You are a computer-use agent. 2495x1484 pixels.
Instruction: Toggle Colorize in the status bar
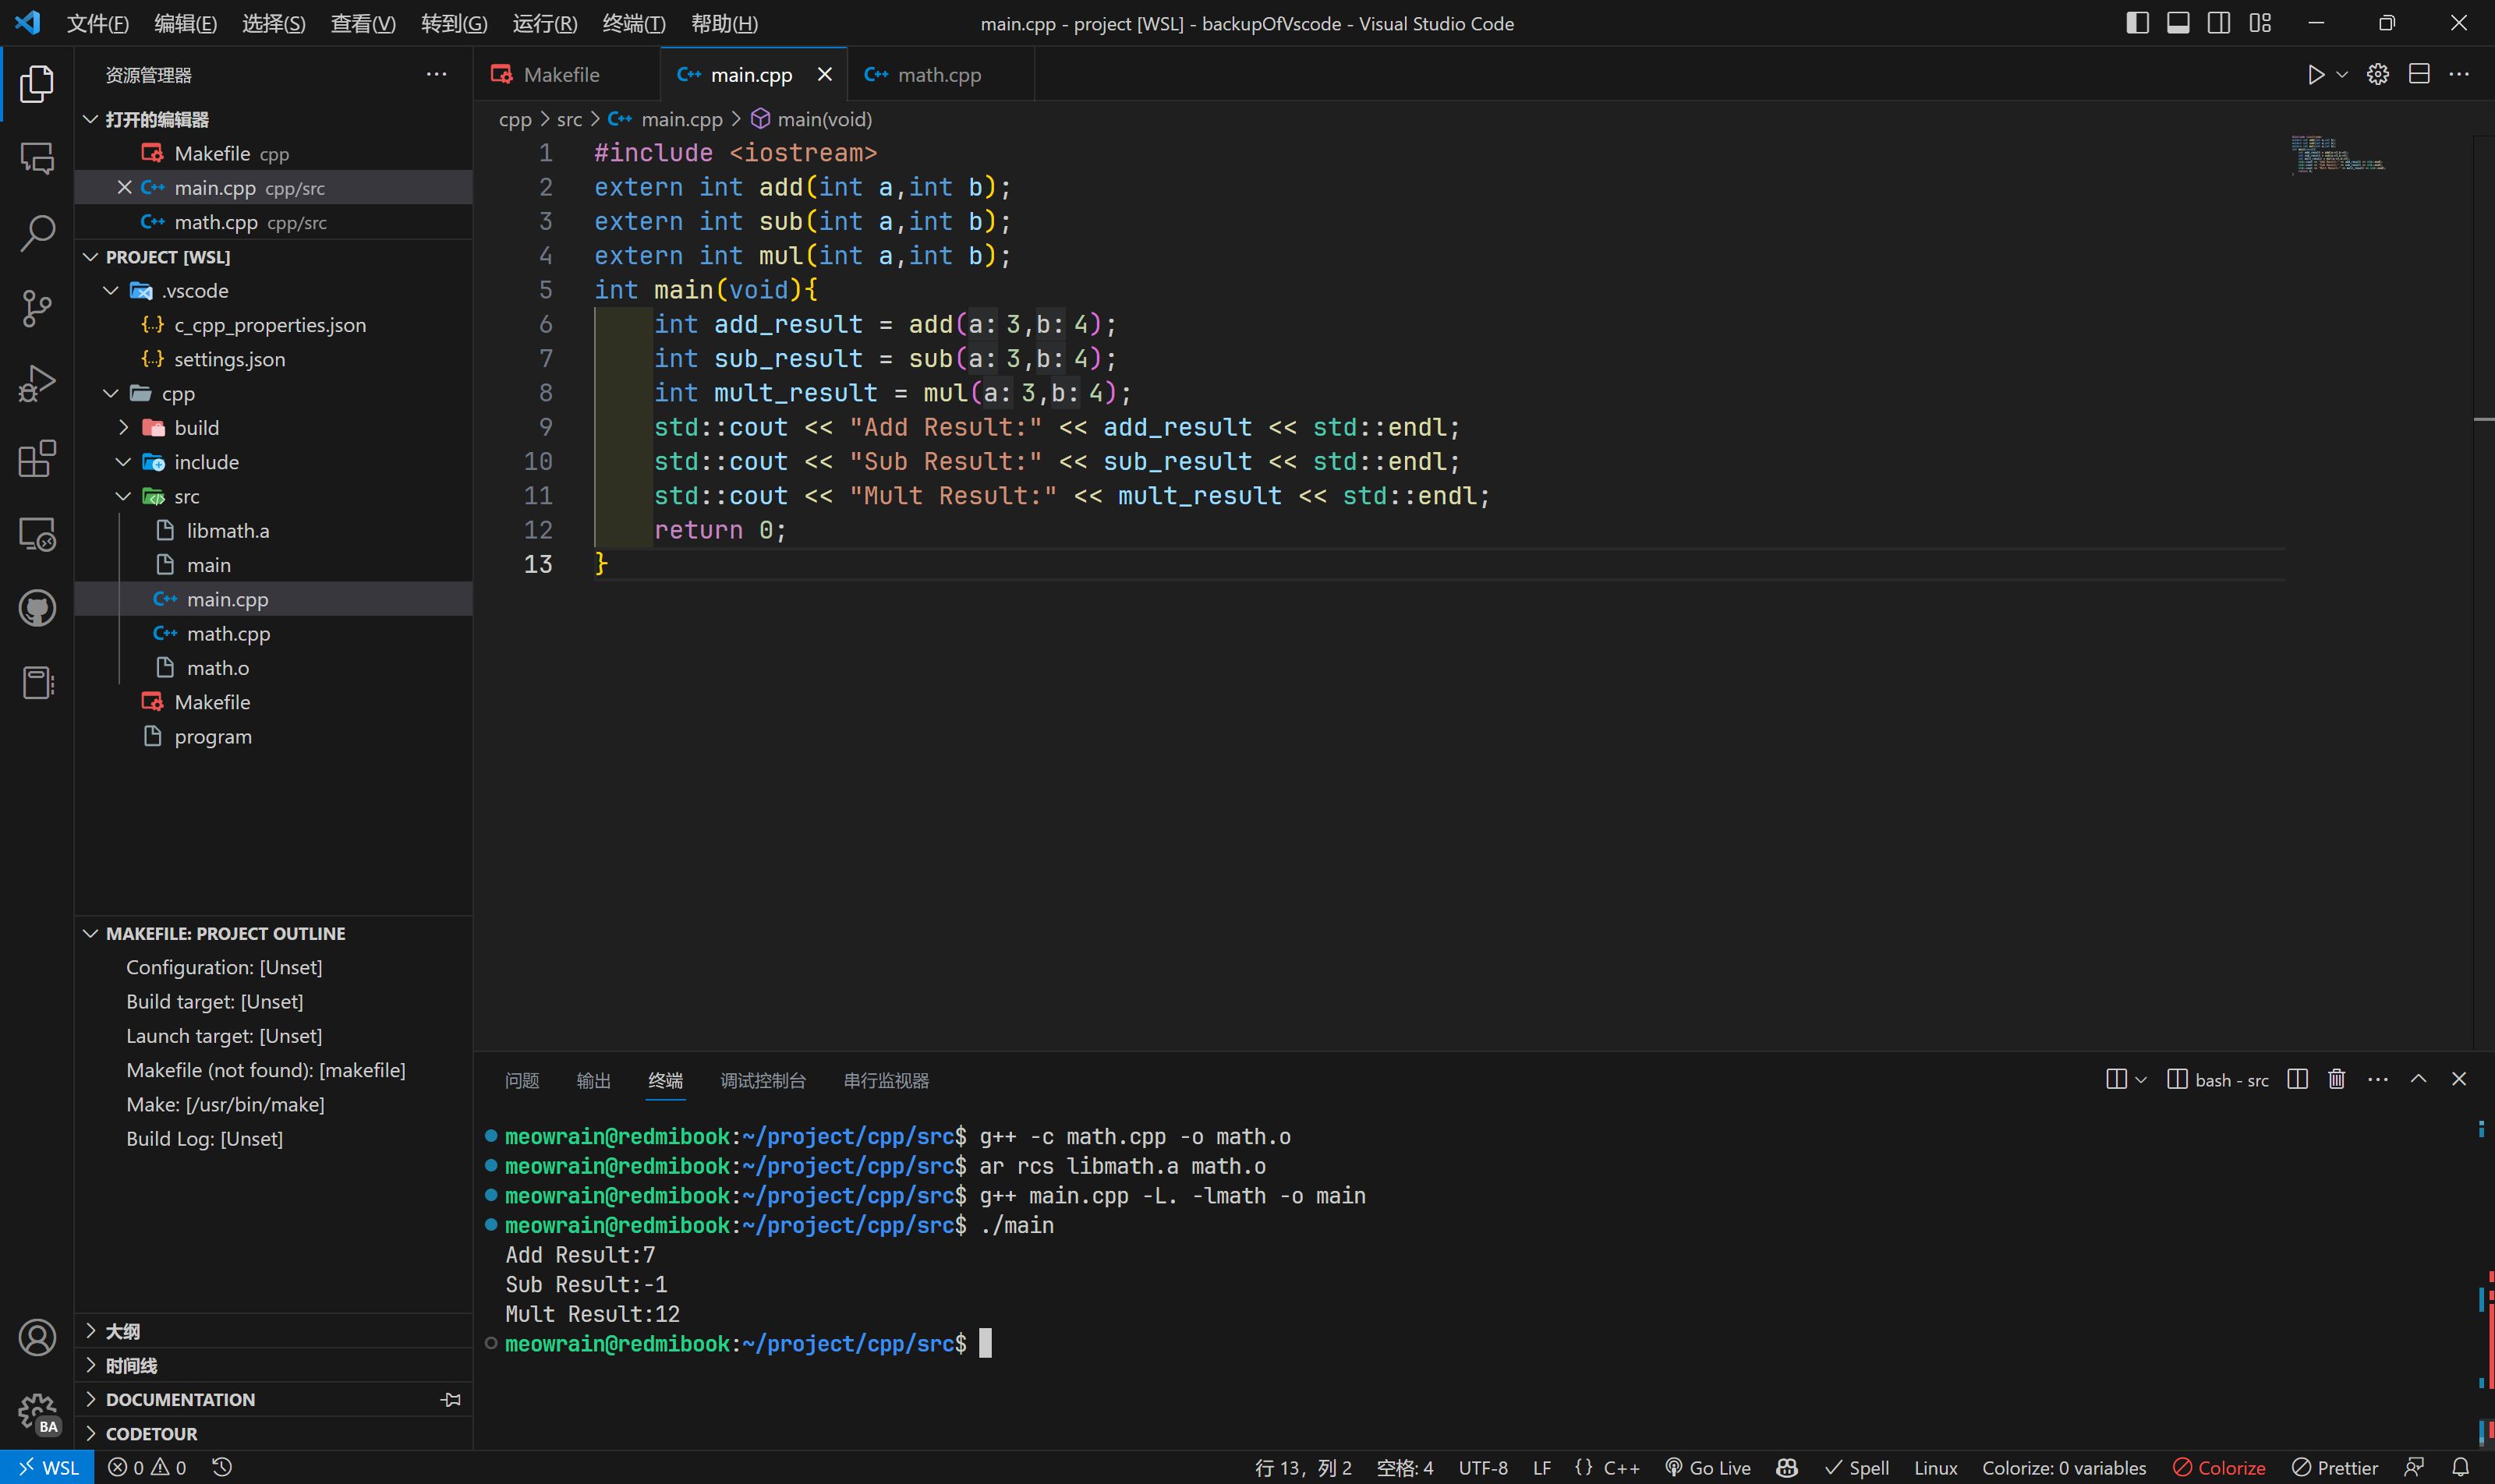pyautogui.click(x=2219, y=1467)
